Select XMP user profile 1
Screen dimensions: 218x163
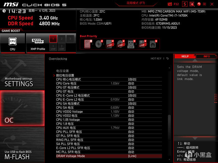pyautogui.click(x=53, y=47)
